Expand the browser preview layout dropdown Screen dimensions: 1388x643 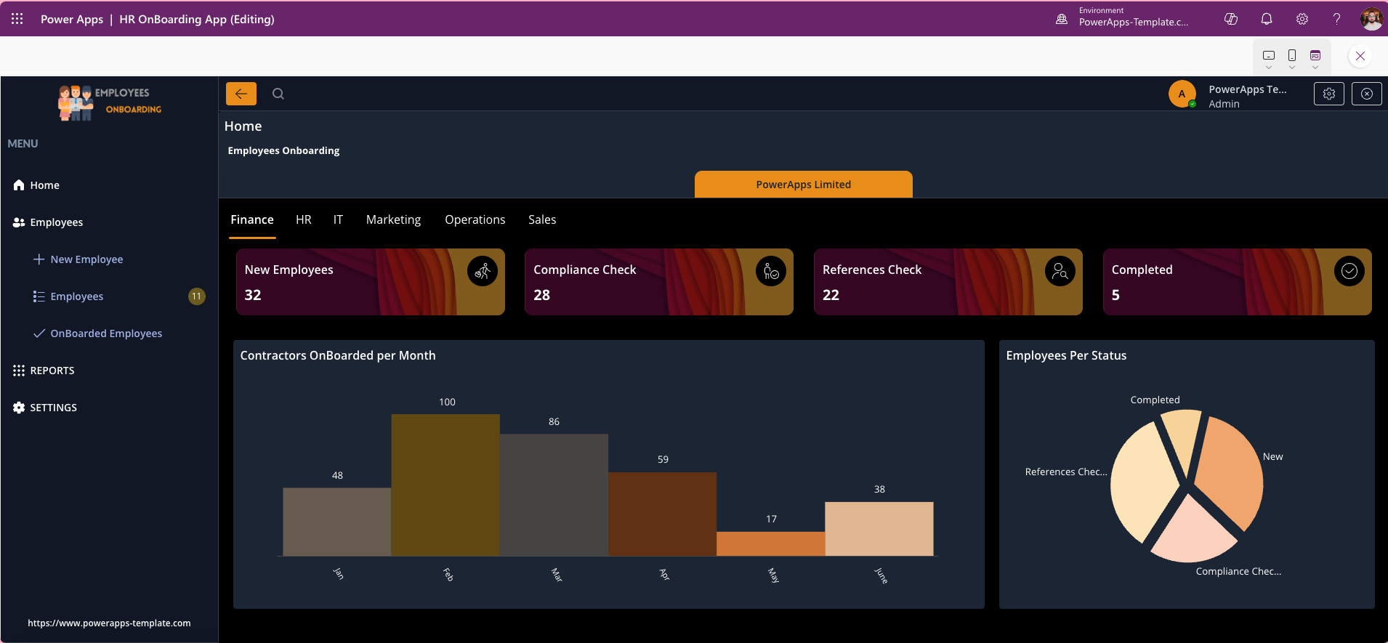pyautogui.click(x=1315, y=68)
